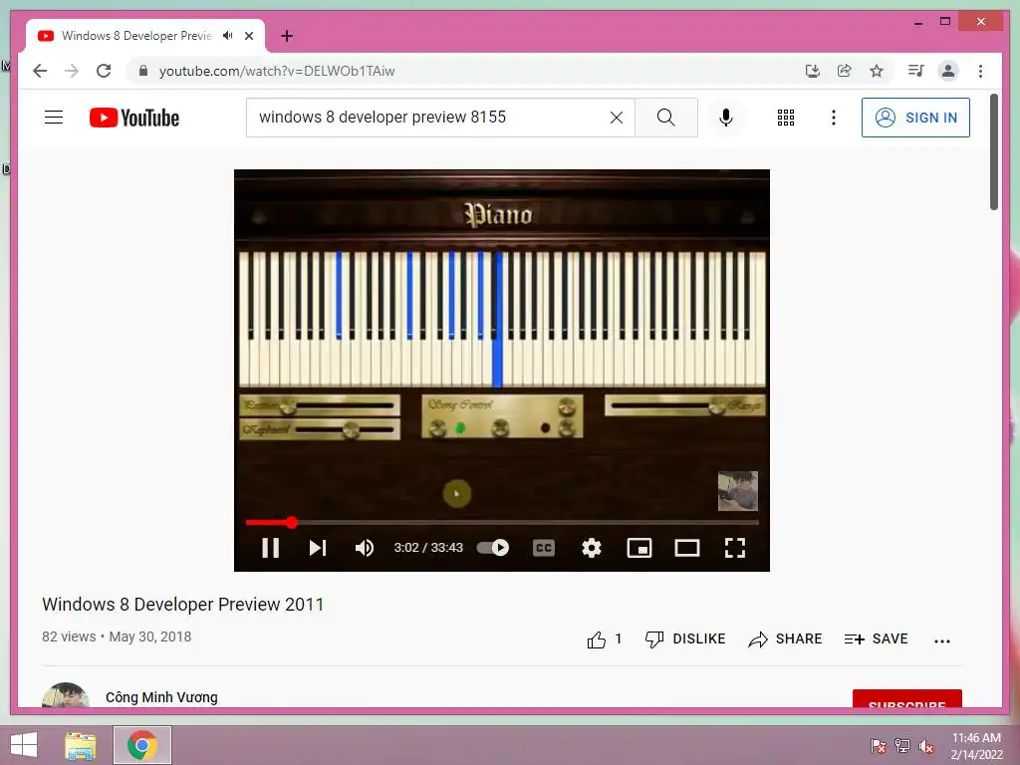Open the Windows Start button
The width and height of the screenshot is (1020, 765).
pyautogui.click(x=24, y=745)
